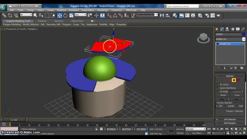The width and height of the screenshot is (247, 139).
Task: Toggle the Angle Snap icon
Action: (x=115, y=15)
